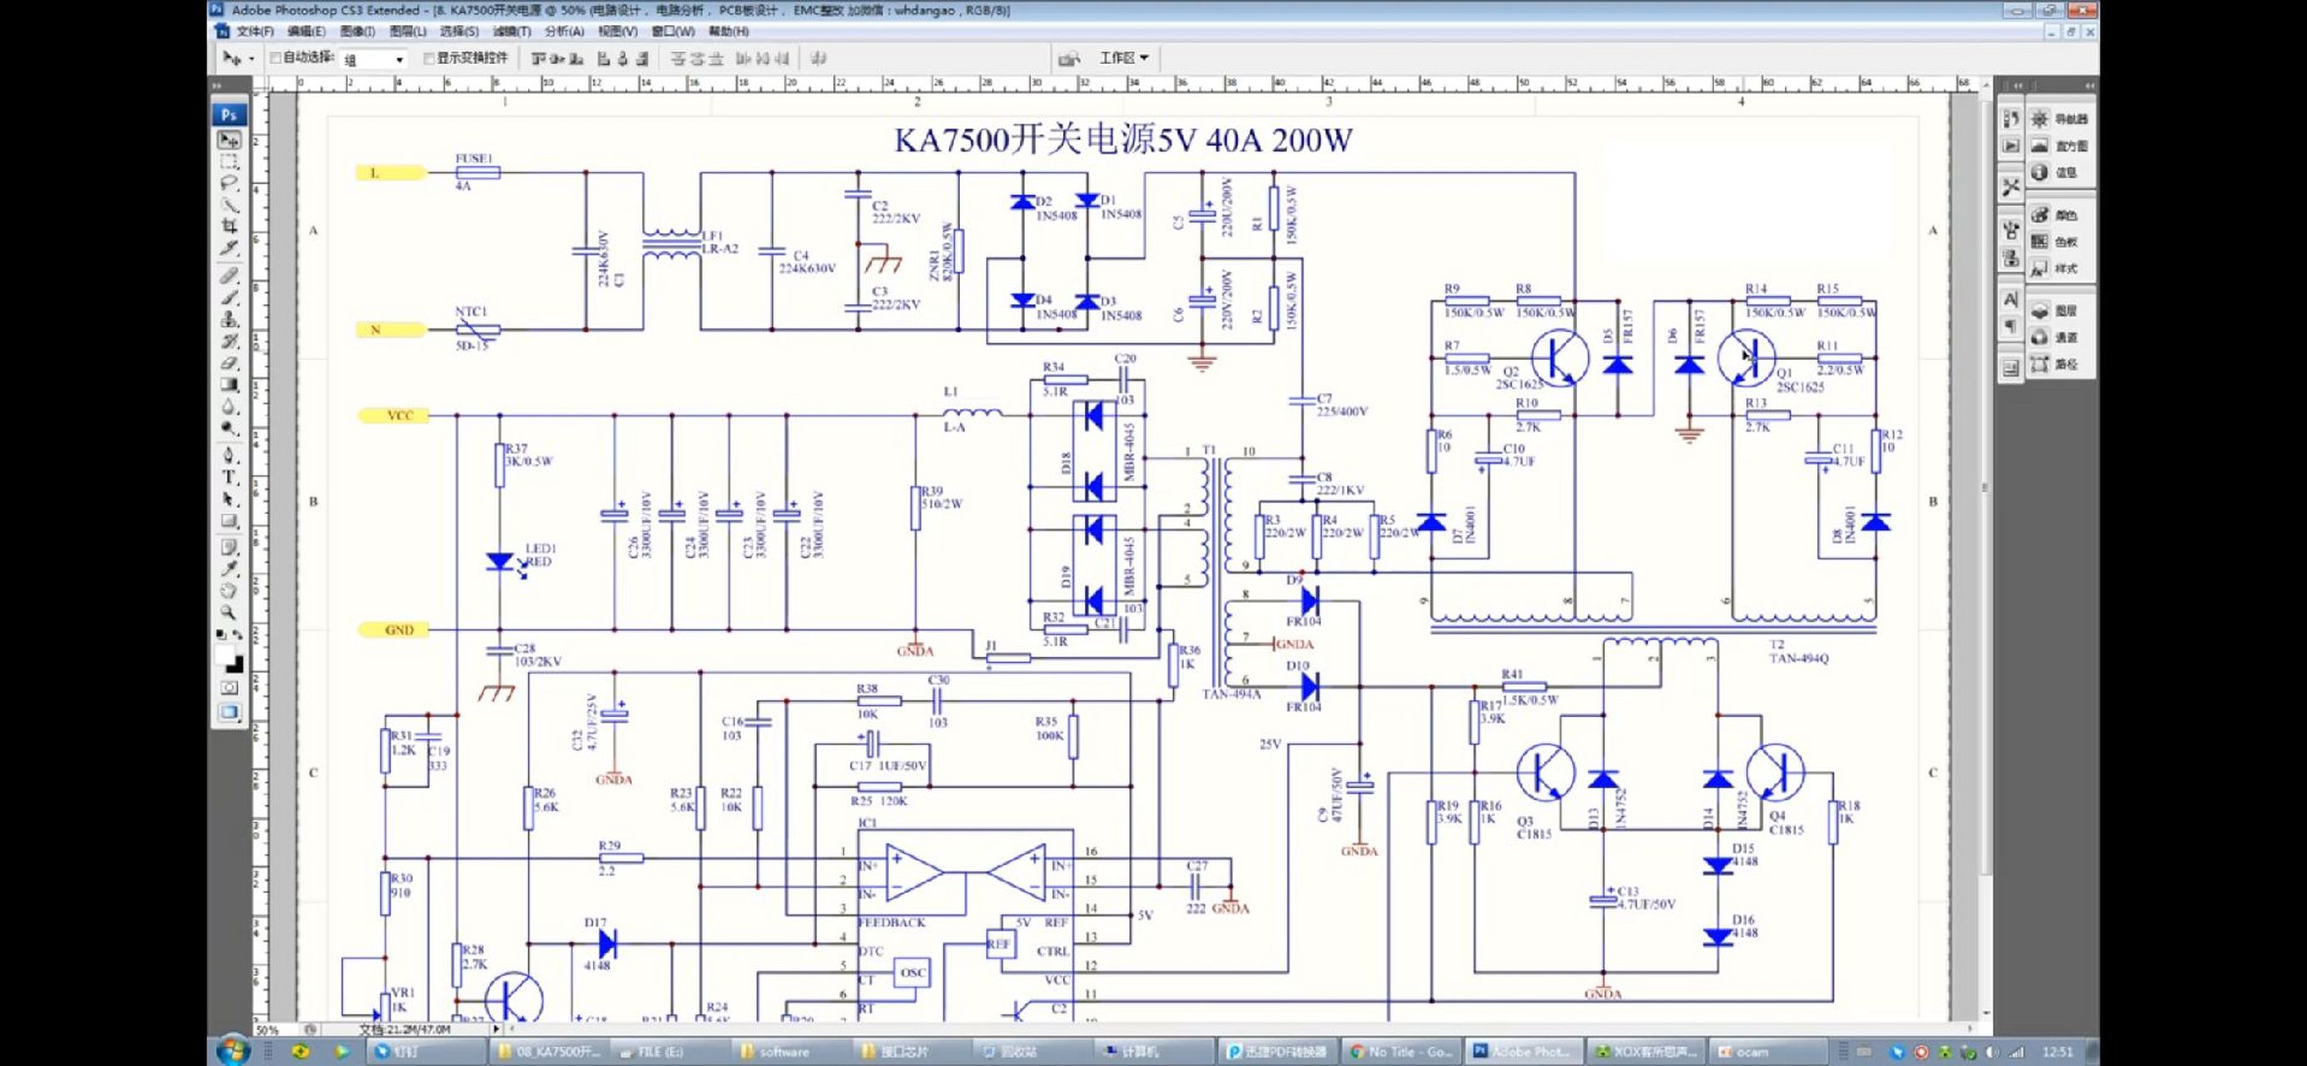Open the Paragraph panel icon
This screenshot has height=1066, width=2307.
point(2011,326)
